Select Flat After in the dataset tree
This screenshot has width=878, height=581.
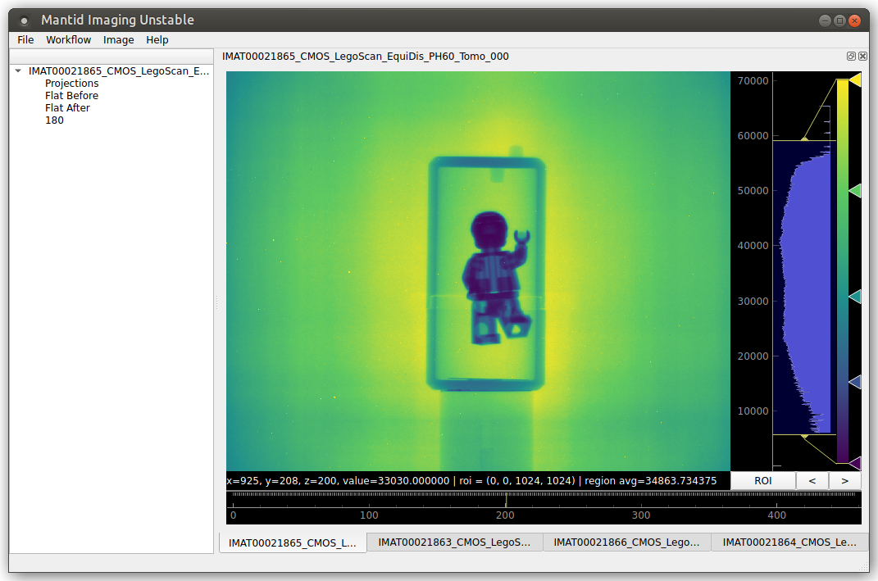pos(67,108)
